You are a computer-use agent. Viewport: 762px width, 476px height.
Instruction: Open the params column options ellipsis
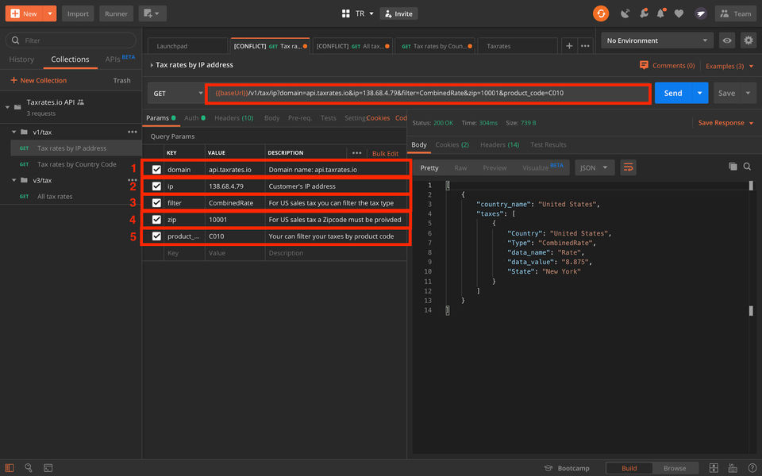356,152
